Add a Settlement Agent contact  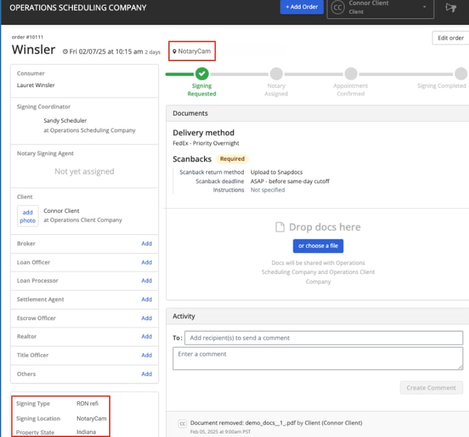tap(146, 300)
